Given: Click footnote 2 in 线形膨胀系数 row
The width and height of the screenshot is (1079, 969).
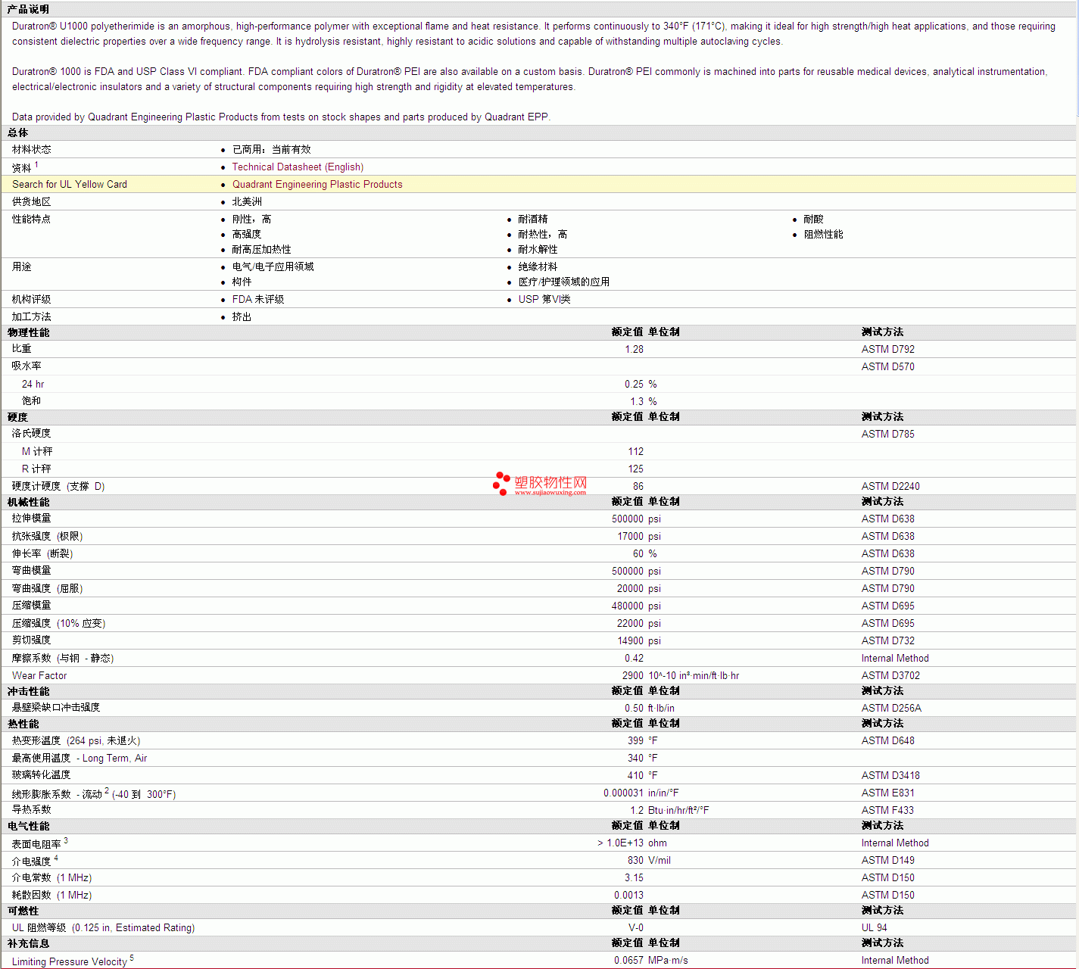Looking at the screenshot, I should [x=107, y=790].
